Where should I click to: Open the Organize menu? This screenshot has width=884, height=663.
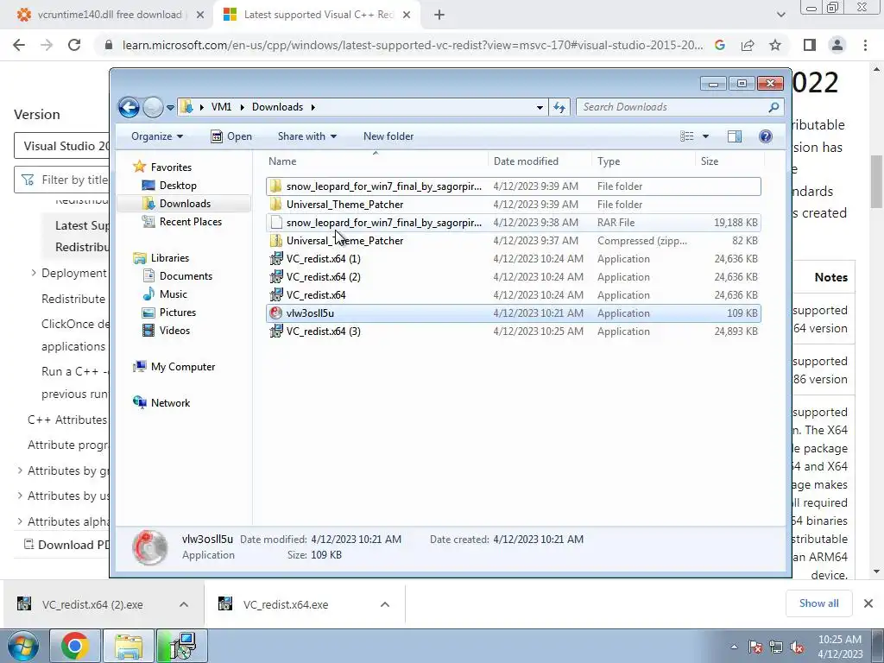coord(157,136)
